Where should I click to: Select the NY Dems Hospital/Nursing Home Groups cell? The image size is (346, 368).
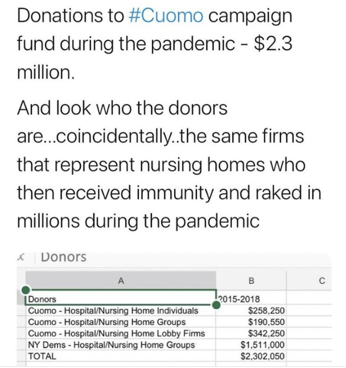(120, 345)
